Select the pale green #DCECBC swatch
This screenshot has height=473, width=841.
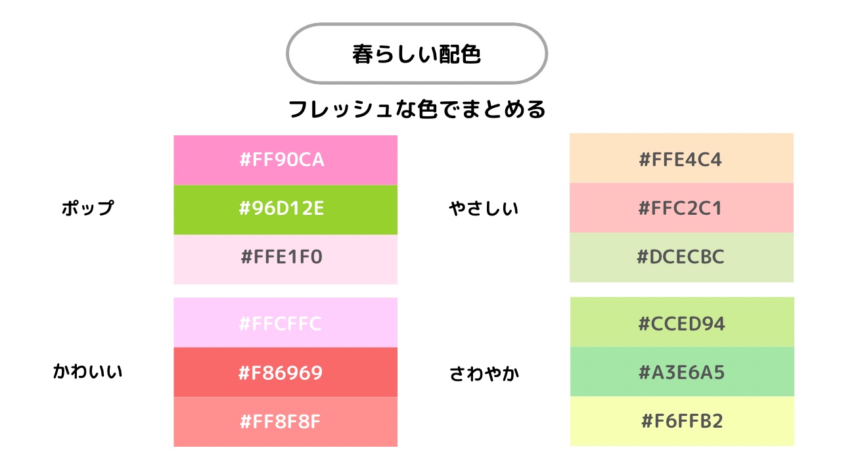tap(681, 258)
